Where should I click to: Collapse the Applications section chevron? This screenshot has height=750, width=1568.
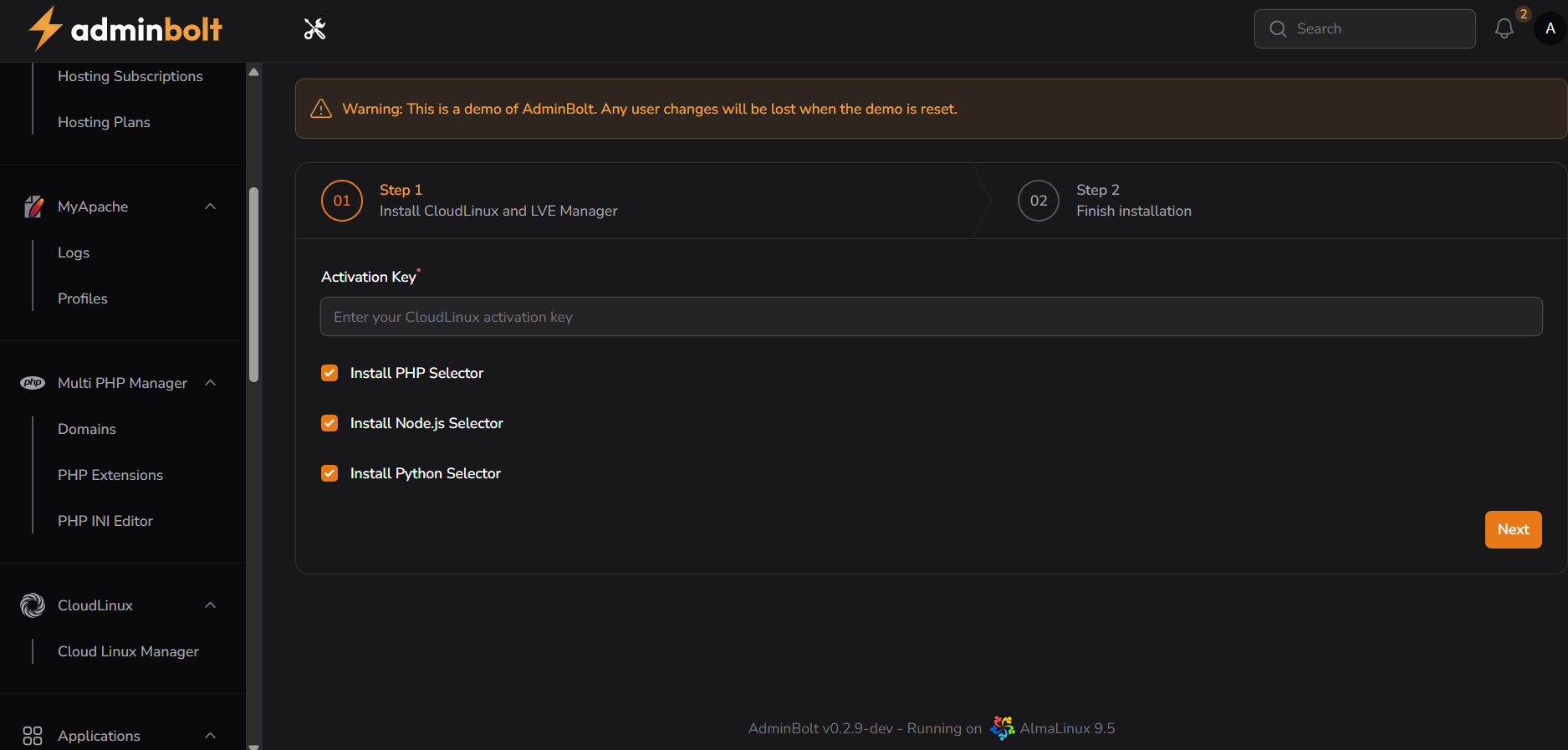pos(211,736)
